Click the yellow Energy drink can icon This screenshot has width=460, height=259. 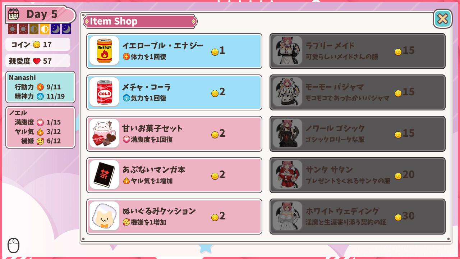click(104, 51)
